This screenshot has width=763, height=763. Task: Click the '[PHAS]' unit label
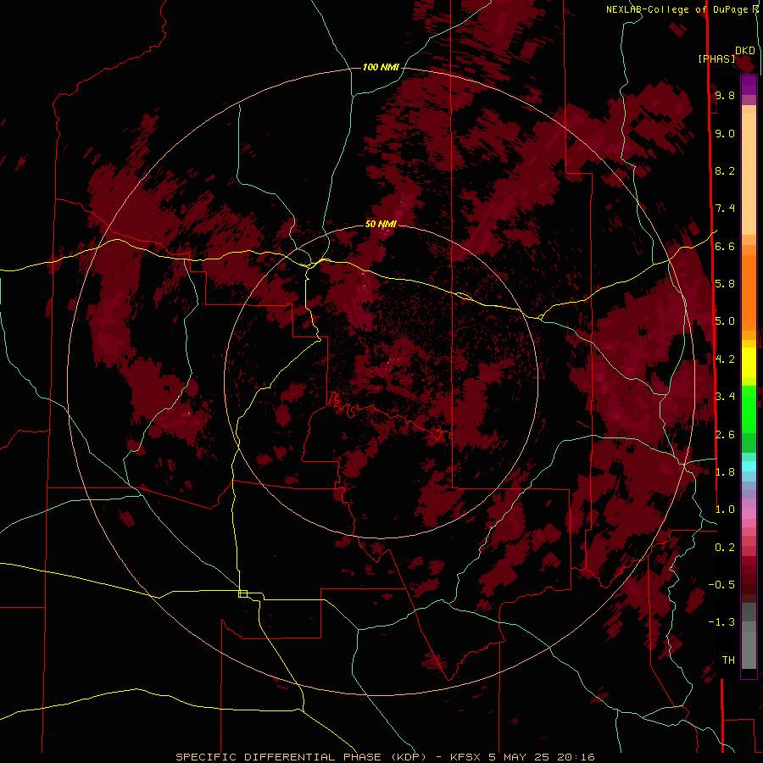click(716, 58)
